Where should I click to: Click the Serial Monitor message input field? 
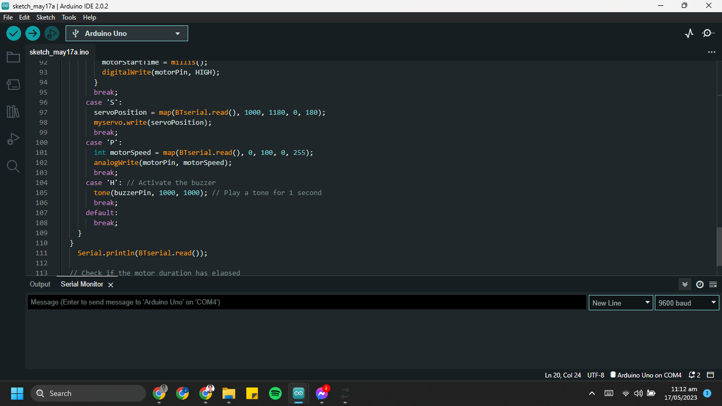pos(307,302)
